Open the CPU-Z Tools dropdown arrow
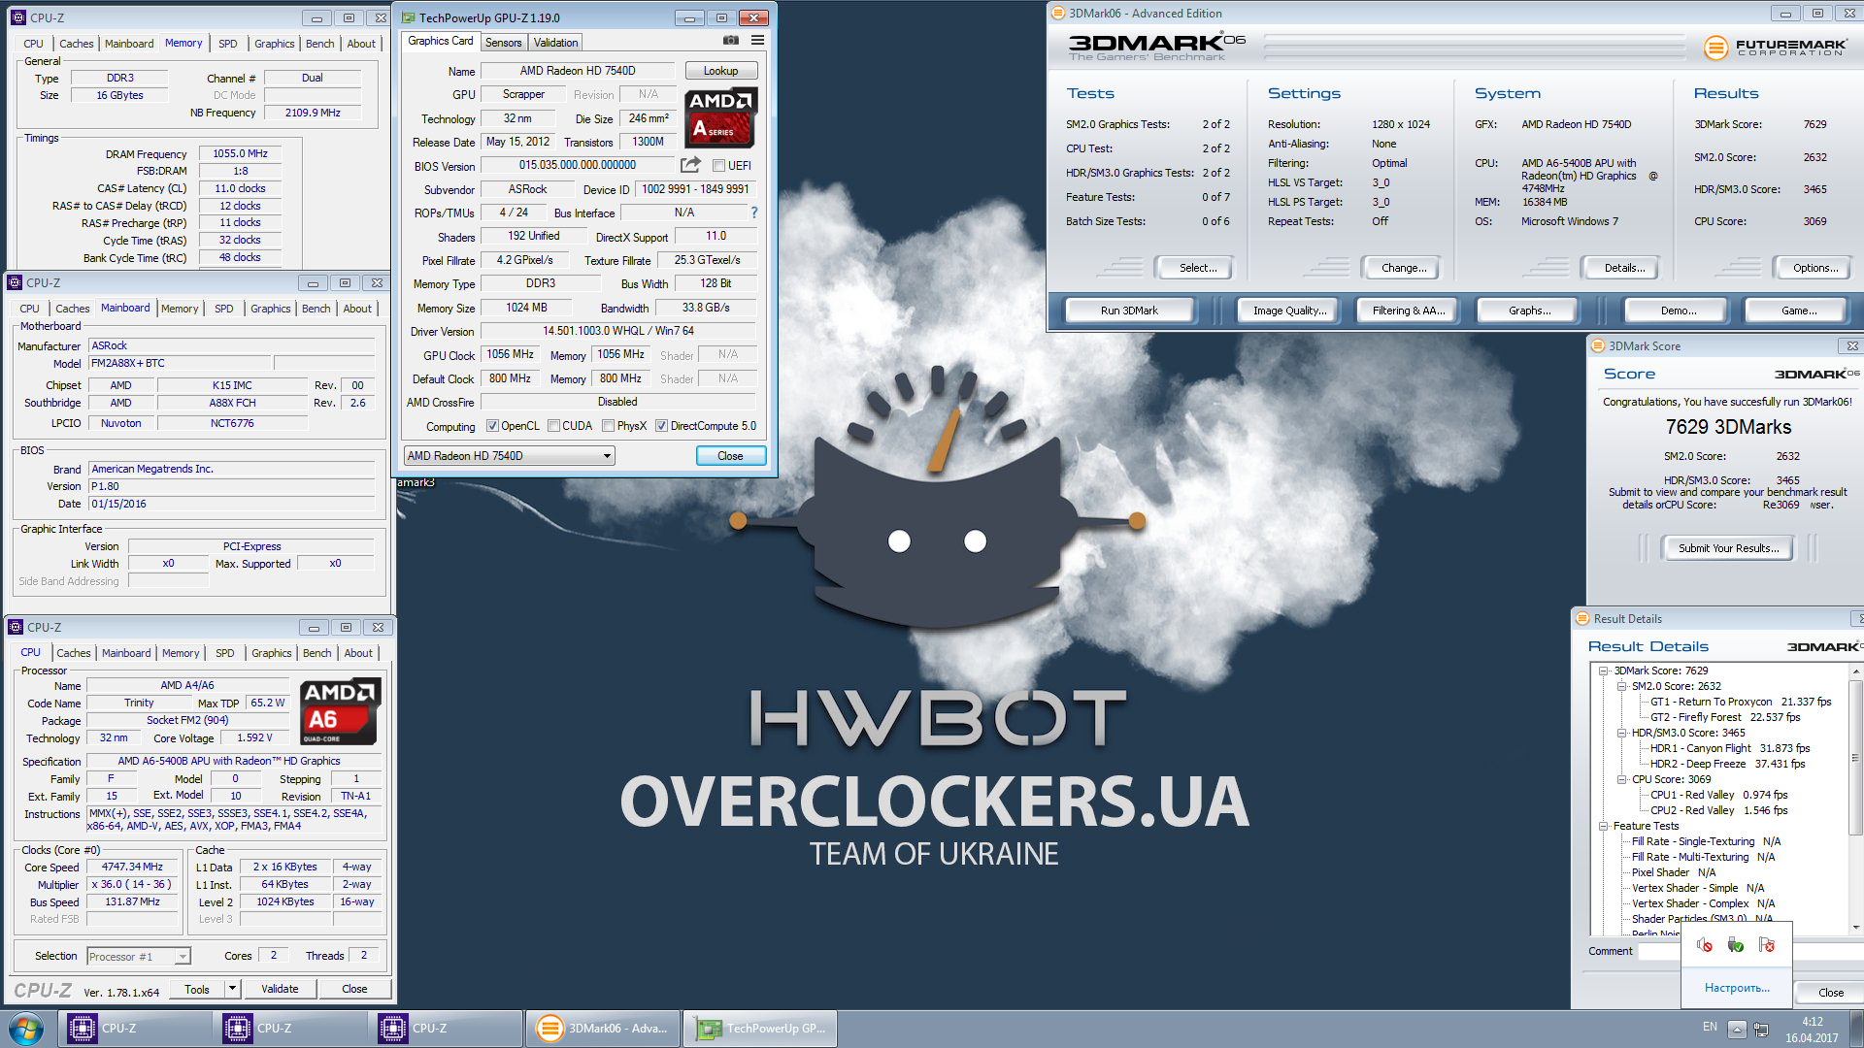This screenshot has height=1048, width=1864. pos(232,989)
